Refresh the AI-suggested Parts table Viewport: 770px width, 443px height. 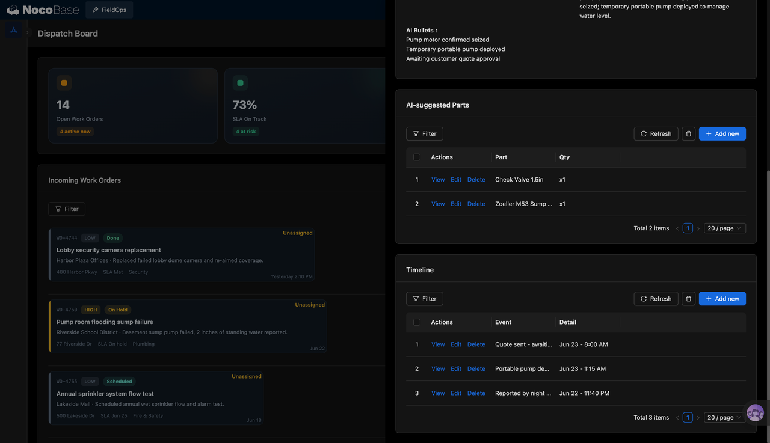pos(656,133)
